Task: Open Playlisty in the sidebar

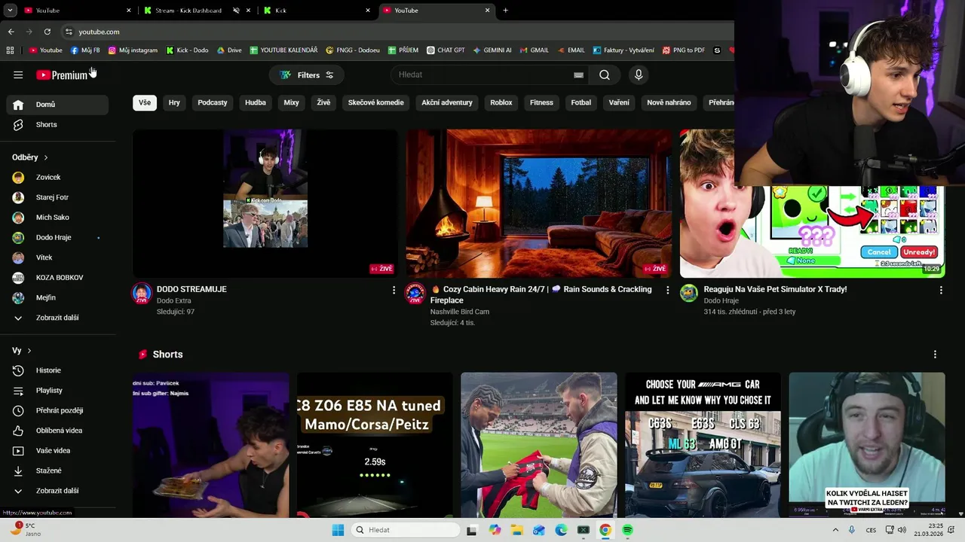Action: point(57,391)
